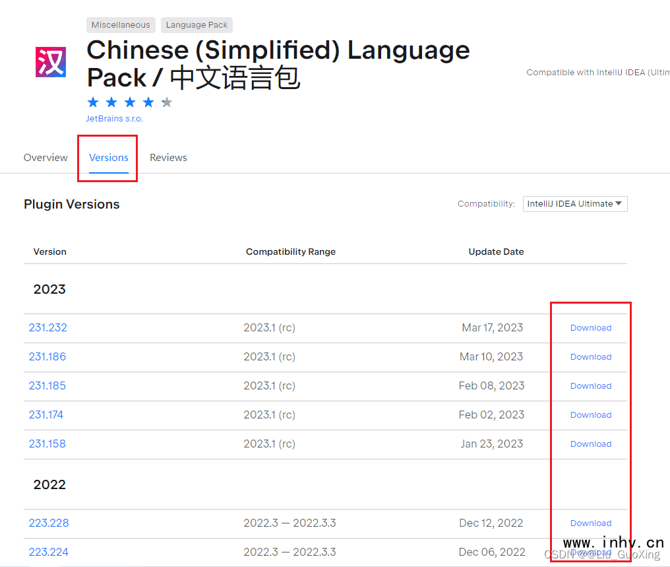This screenshot has height=567, width=670.
Task: Download version 223.228 from Dec 12, 2022
Action: point(591,523)
